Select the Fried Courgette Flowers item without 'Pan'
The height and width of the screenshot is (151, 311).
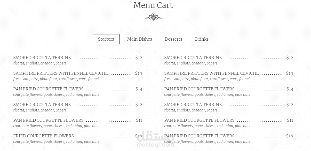(x=43, y=136)
